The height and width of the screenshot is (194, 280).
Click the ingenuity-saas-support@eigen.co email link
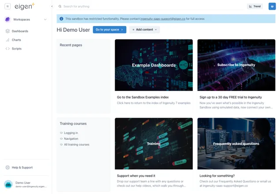click(x=163, y=19)
